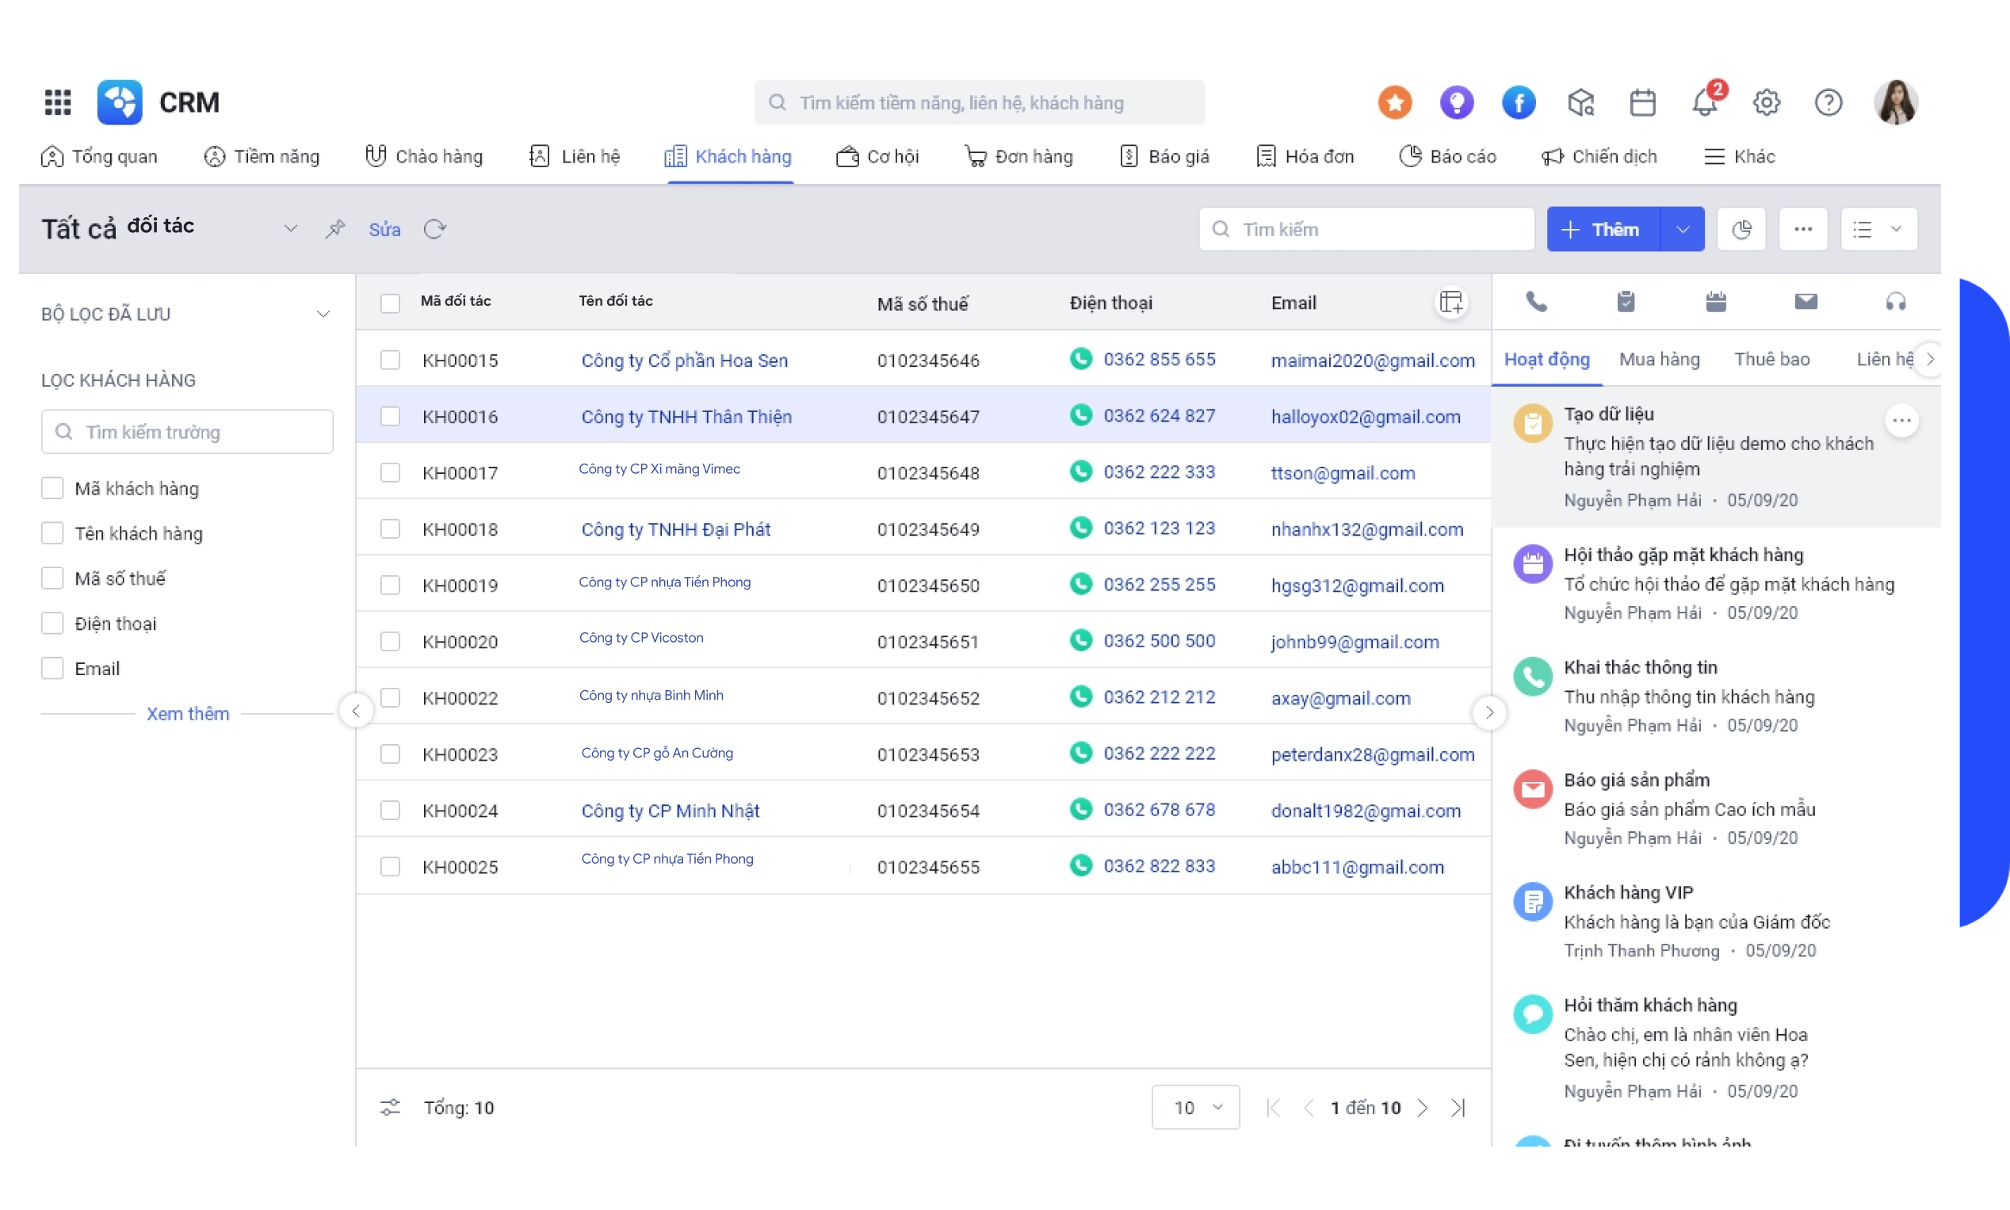
Task: Call phone icon for 0362 855 655
Action: point(1081,359)
